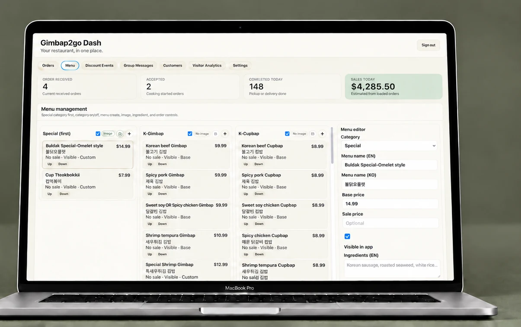This screenshot has height=327, width=521.
Task: Click the round icon beside Special's Image badge
Action: click(120, 134)
